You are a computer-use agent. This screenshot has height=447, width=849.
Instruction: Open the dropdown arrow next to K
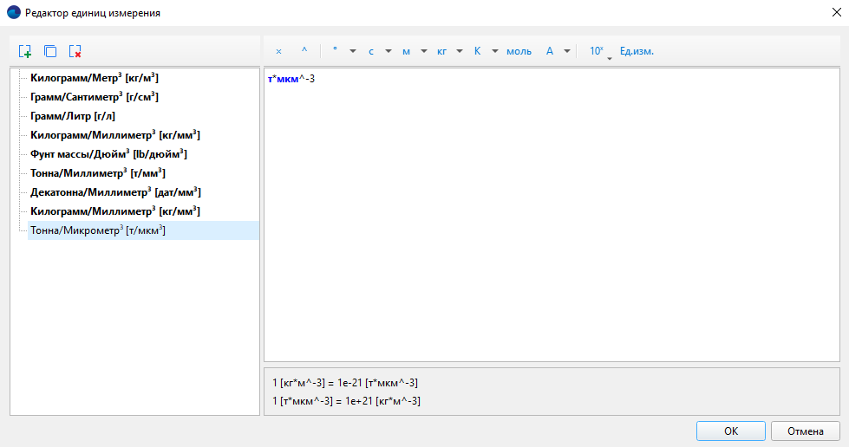(x=495, y=51)
